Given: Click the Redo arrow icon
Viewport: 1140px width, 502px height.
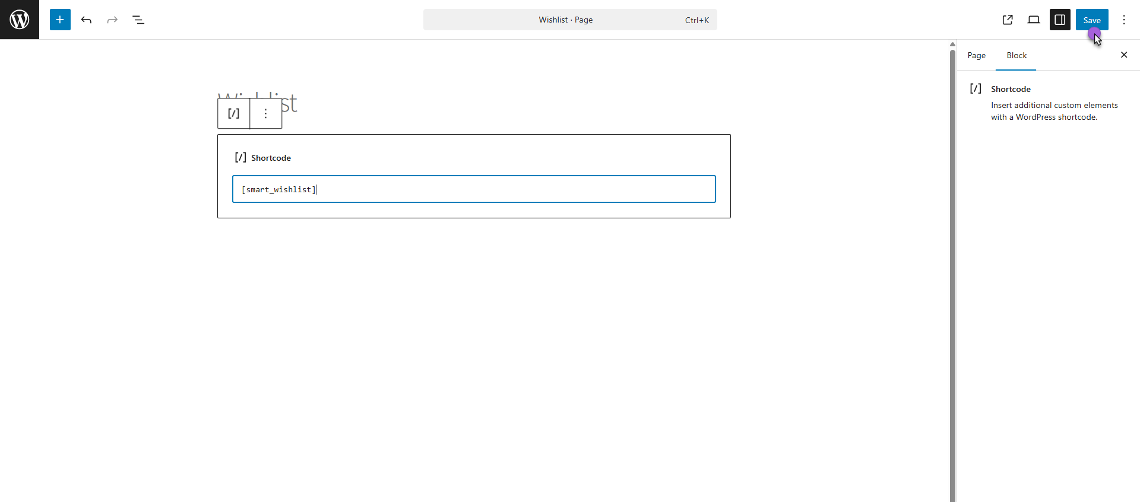Looking at the screenshot, I should 112,20.
